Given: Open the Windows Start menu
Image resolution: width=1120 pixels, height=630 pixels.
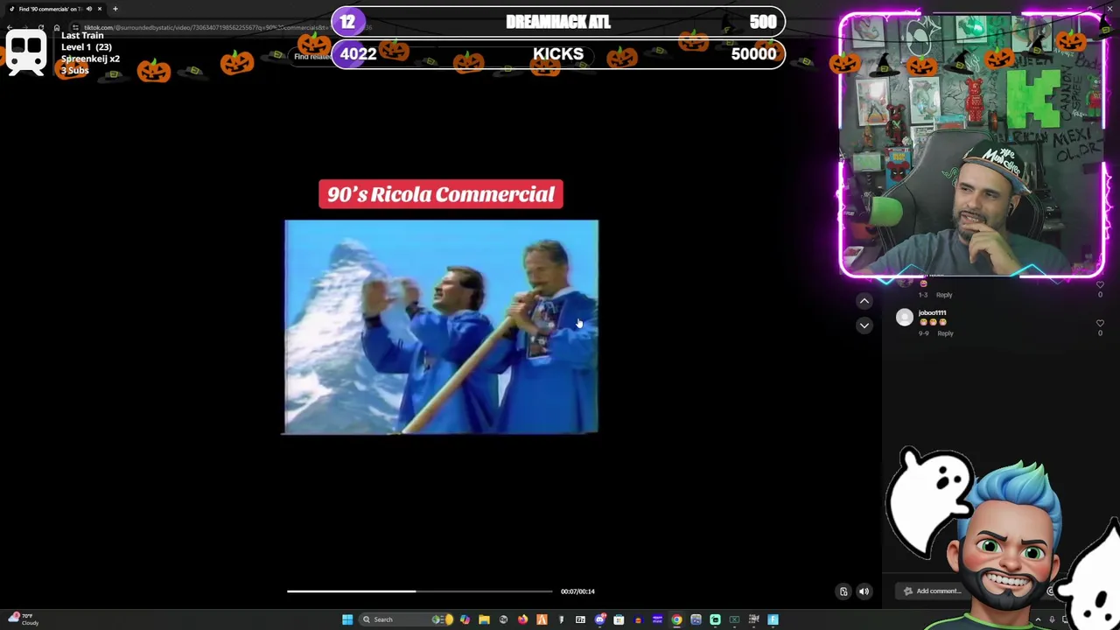Looking at the screenshot, I should point(347,619).
